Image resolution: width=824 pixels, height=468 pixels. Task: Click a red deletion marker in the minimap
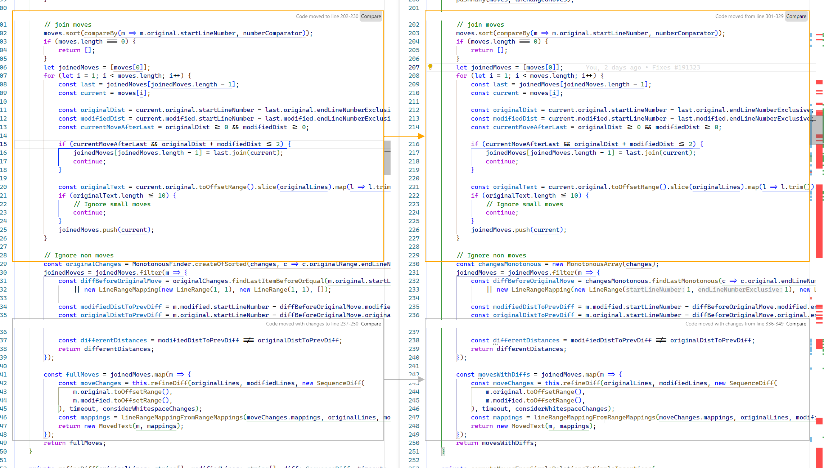click(x=818, y=82)
